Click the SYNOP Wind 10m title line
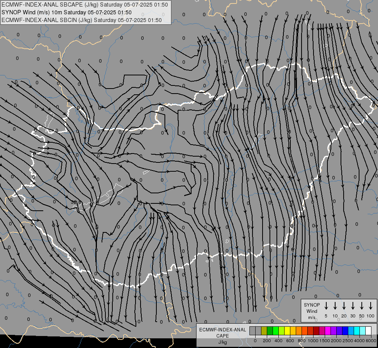The width and height of the screenshot is (378, 348). pyautogui.click(x=66, y=12)
